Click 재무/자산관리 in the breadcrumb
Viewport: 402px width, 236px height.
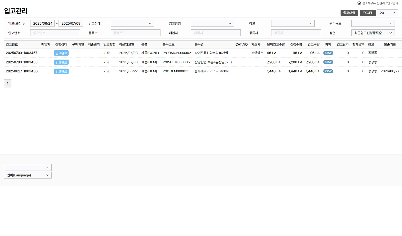click(x=376, y=3)
